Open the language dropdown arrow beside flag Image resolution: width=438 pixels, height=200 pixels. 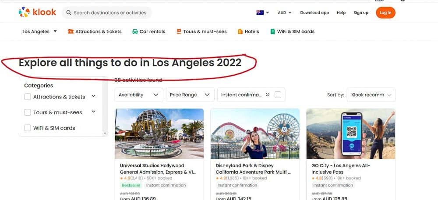click(x=268, y=13)
